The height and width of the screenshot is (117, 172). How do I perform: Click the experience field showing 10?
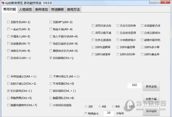[109, 113]
